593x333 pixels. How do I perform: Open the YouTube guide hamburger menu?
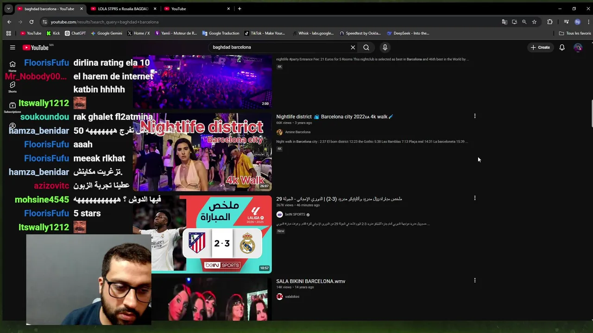pyautogui.click(x=13, y=47)
